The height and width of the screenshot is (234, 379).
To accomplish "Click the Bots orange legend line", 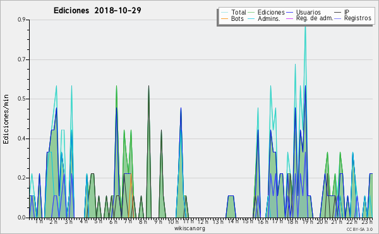I will pyautogui.click(x=224, y=18).
